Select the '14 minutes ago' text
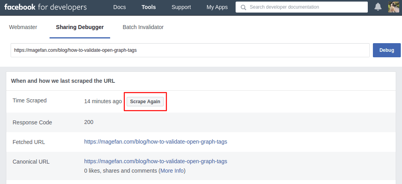Viewport: 402px width, 184px height. (103, 101)
